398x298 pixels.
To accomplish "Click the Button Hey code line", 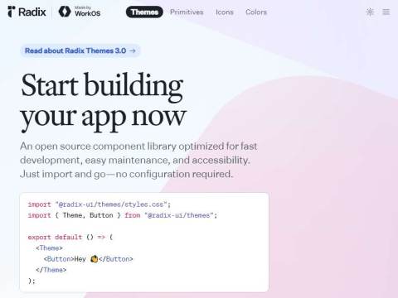I will coord(89,259).
